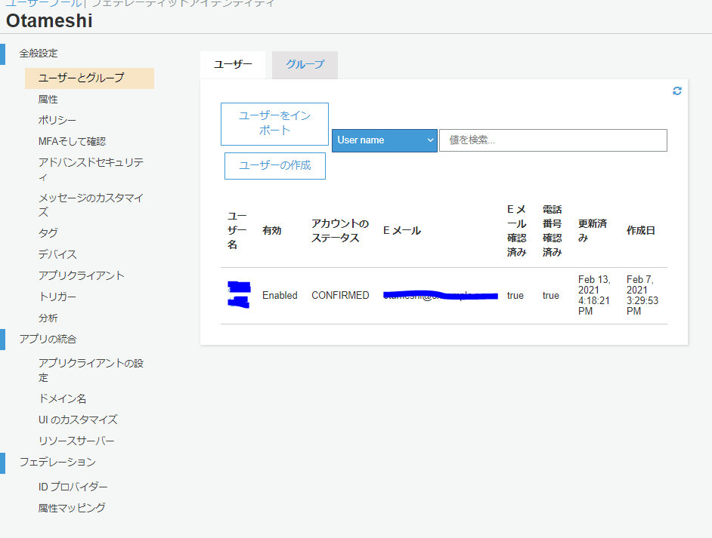The image size is (712, 538).
Task: Click the E メール確認済み column header
Action: pos(517,231)
